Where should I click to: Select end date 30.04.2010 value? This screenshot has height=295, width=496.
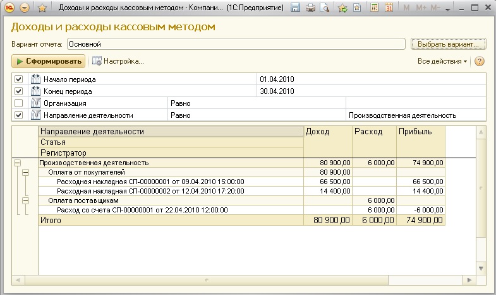(277, 91)
